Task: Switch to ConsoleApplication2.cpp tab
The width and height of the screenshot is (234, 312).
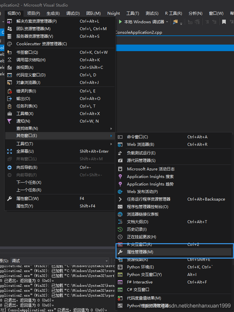Action: pos(139,32)
